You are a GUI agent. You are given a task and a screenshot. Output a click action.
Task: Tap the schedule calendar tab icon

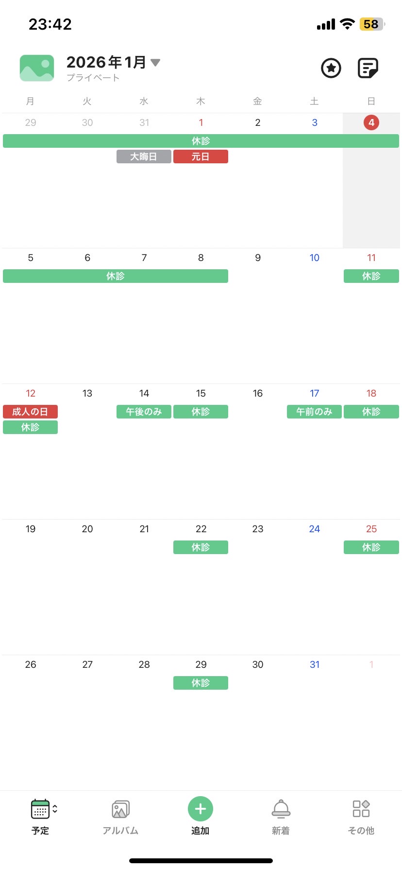[x=40, y=809]
